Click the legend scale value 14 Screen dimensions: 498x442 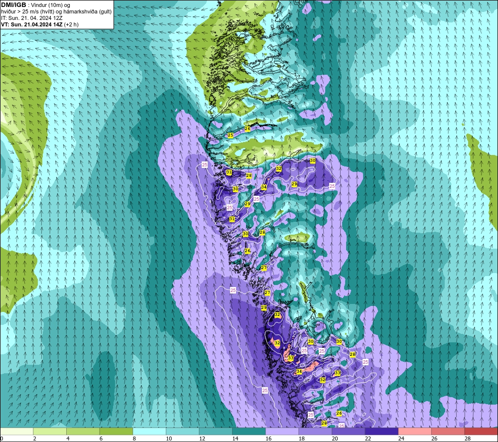235,439
